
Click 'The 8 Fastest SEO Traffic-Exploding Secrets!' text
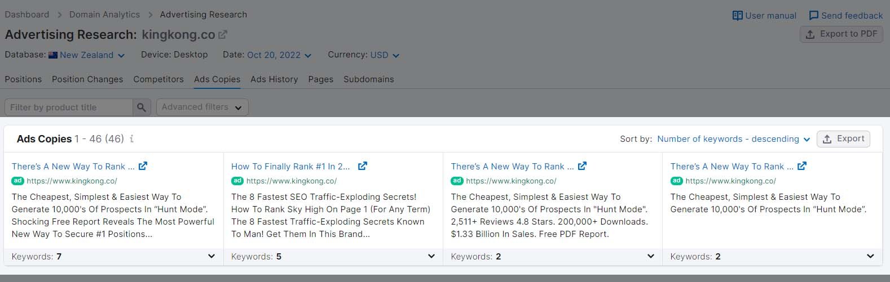[324, 197]
